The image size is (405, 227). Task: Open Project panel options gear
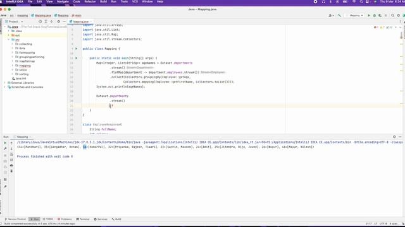click(x=59, y=21)
